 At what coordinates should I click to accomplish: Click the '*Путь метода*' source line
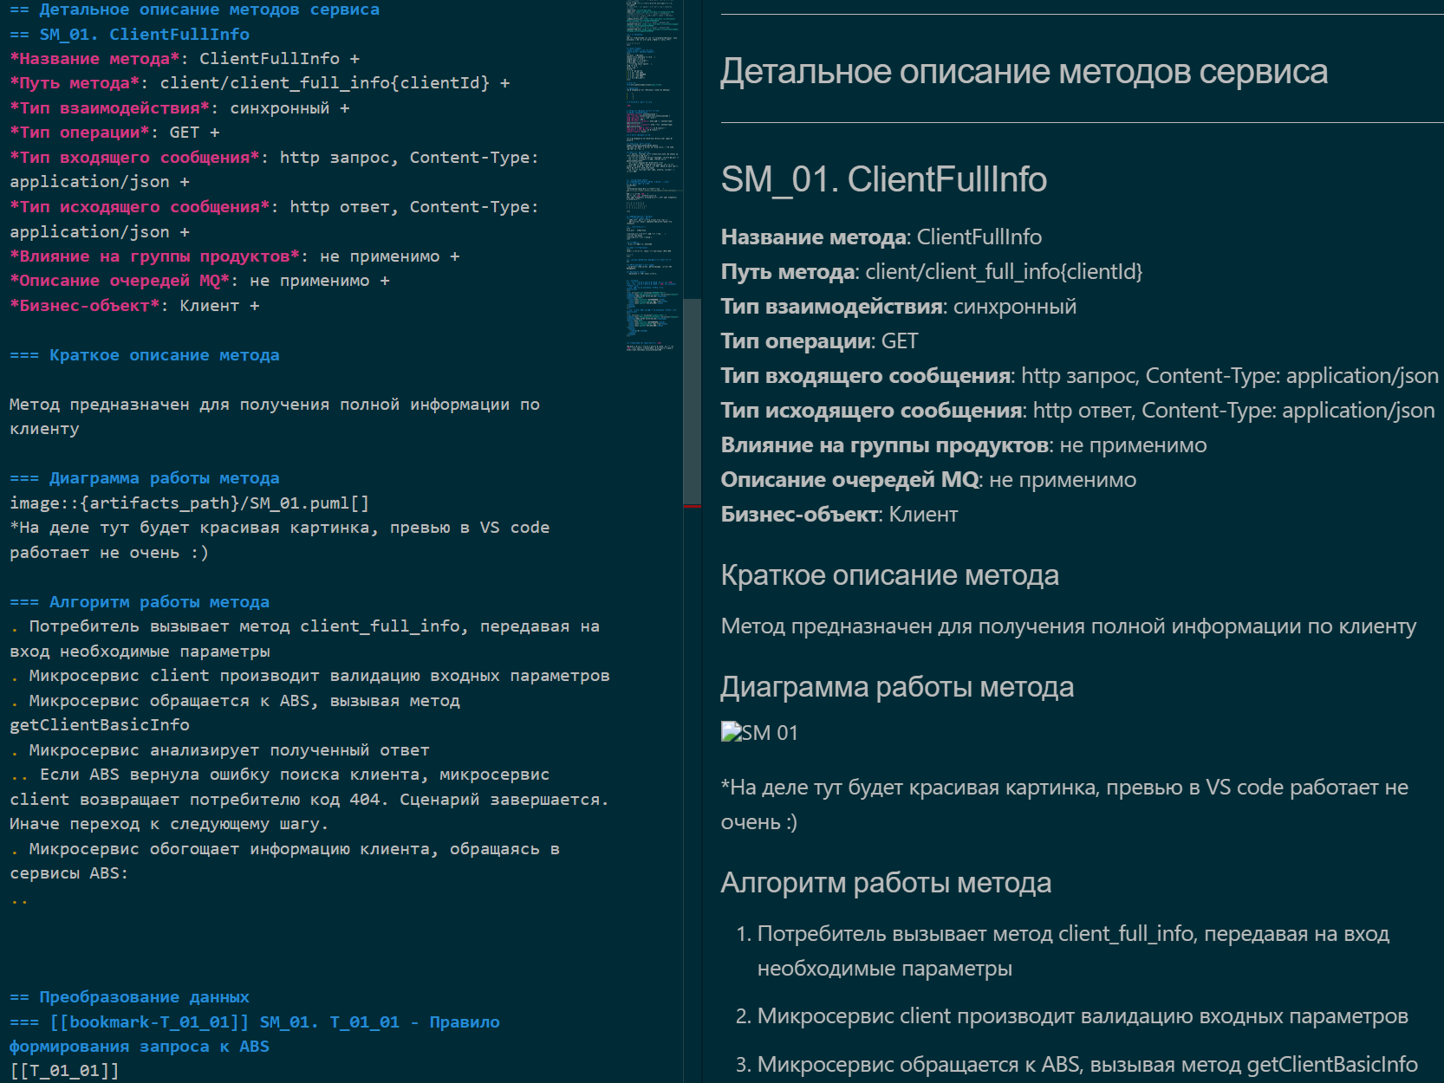260,83
